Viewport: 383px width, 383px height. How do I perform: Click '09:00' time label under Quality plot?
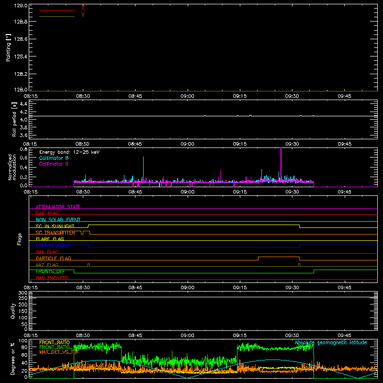point(187,336)
